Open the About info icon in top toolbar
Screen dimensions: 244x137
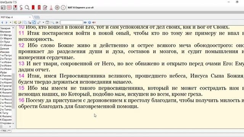63,8
